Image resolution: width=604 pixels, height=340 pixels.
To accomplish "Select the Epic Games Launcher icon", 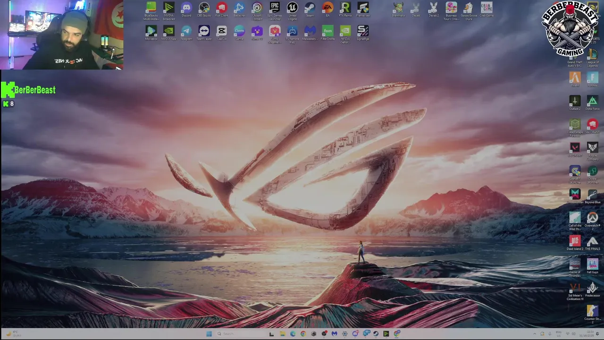I will [x=275, y=11].
